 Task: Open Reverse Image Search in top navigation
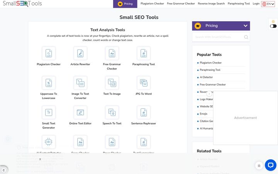pyautogui.click(x=211, y=3)
